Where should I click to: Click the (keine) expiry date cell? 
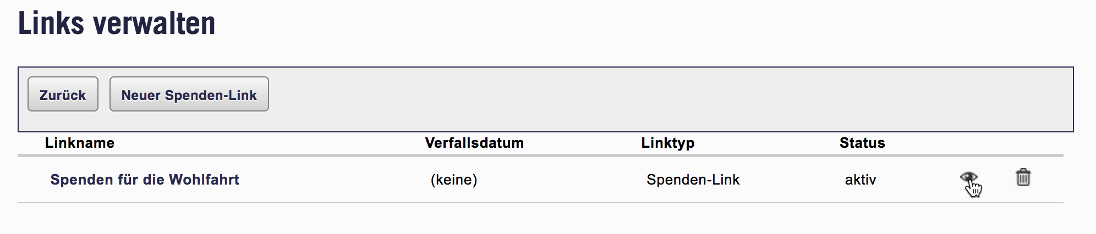tap(454, 180)
